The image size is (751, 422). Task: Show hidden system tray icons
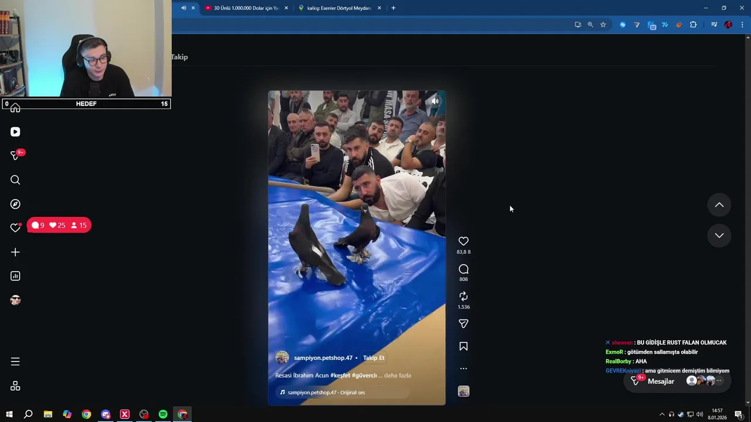[x=662, y=414]
